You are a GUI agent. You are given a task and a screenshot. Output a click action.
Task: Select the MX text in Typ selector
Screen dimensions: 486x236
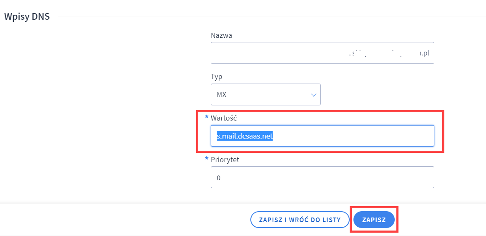222,94
